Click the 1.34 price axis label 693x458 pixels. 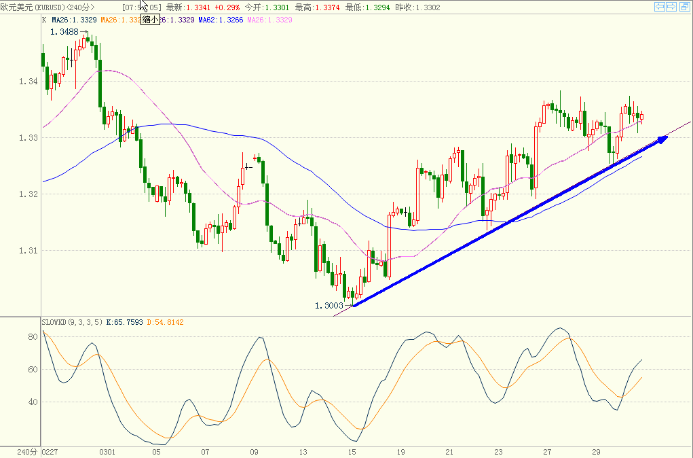(x=29, y=81)
